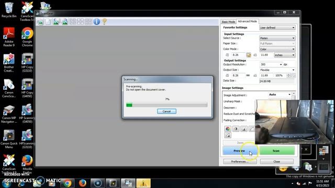The height and width of the screenshot is (188, 335).
Task: Click the output width field showing 8.26
Action: coord(238,75)
